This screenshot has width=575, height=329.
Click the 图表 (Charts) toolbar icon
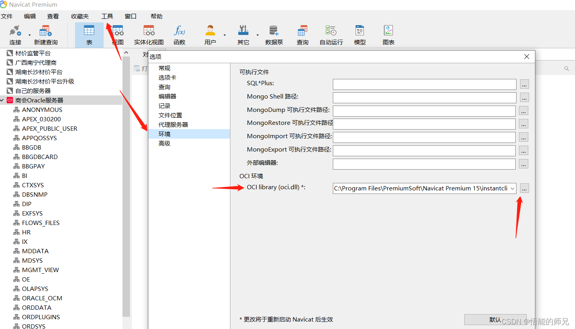point(388,35)
